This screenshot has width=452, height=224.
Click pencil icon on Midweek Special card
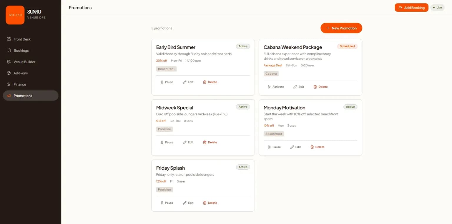(x=185, y=143)
